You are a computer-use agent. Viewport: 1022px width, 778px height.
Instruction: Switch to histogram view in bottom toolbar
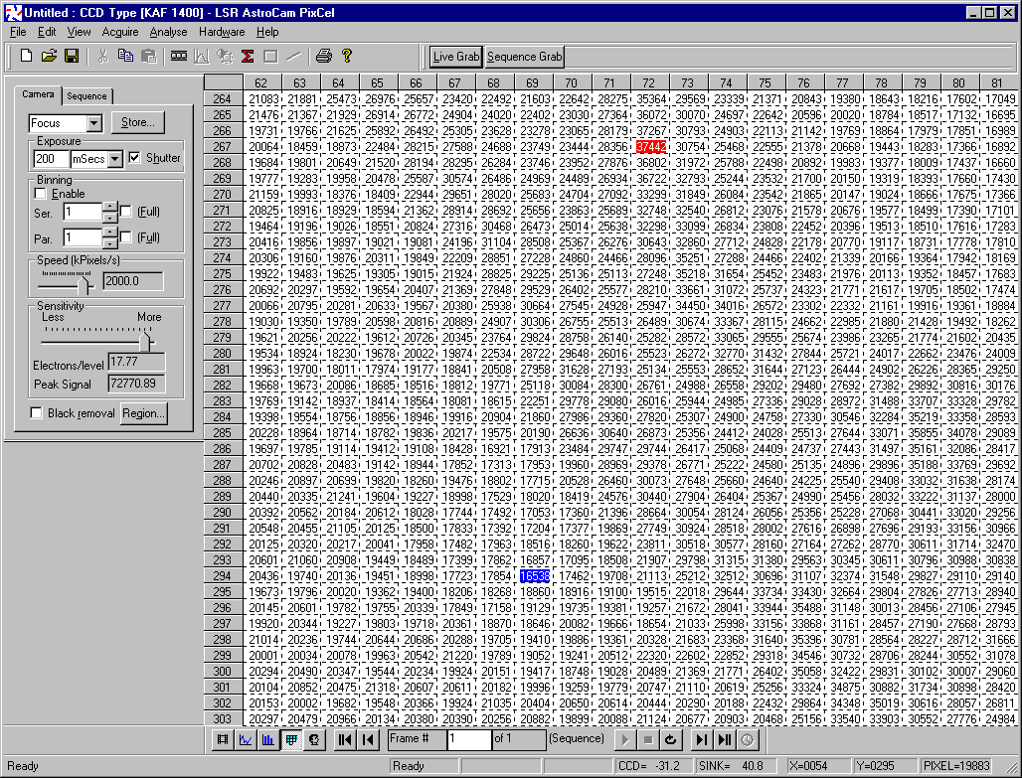[268, 739]
